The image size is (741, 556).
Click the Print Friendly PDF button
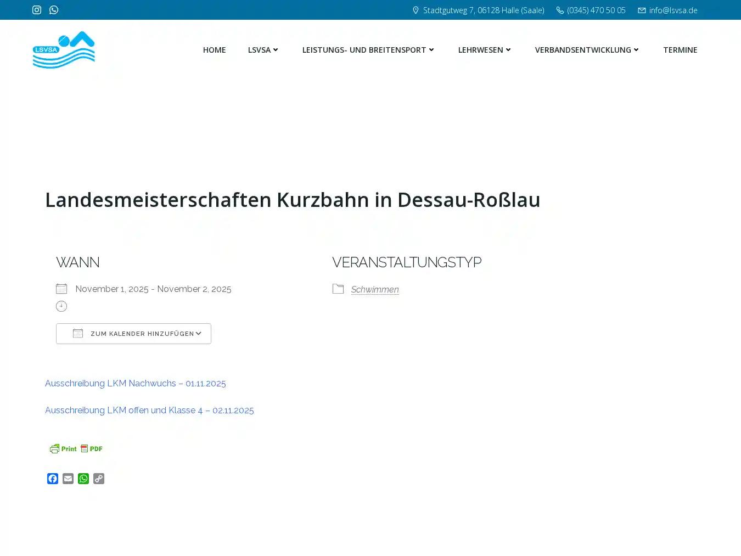76,448
